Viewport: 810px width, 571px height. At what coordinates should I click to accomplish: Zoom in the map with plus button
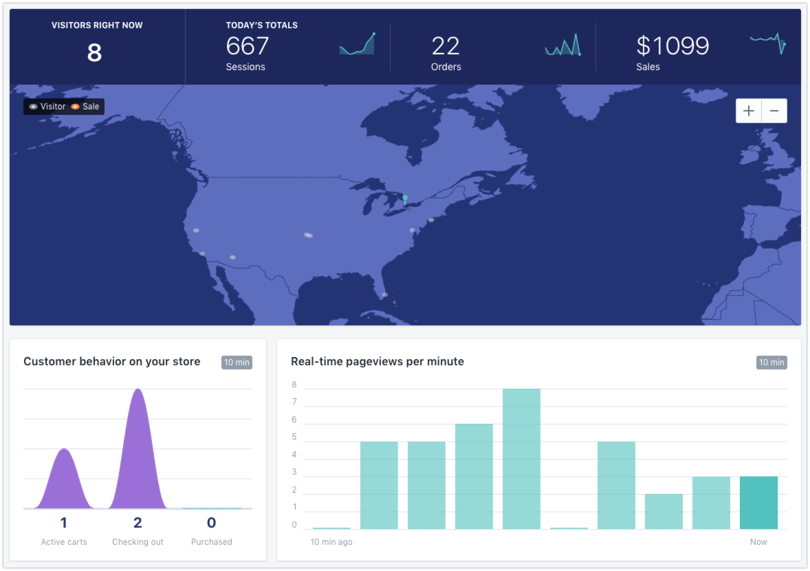tap(749, 111)
